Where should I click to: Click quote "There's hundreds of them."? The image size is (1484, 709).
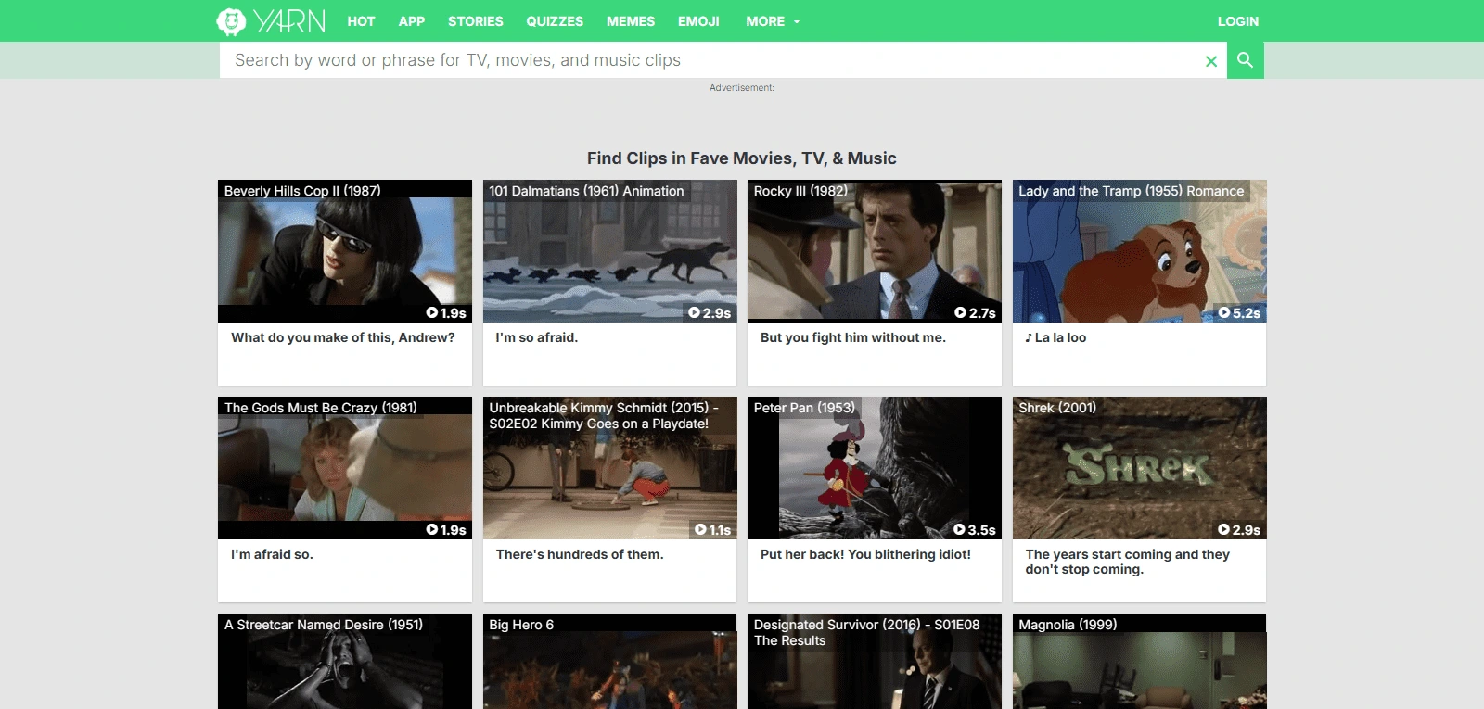tap(580, 554)
